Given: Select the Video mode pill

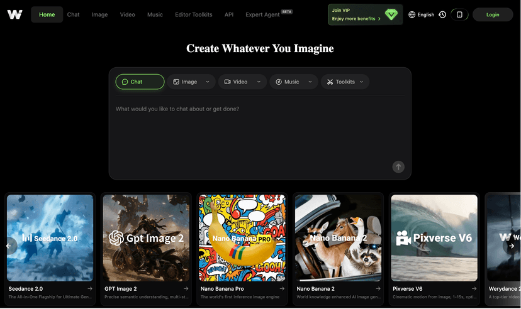Looking at the screenshot, I should (242, 82).
